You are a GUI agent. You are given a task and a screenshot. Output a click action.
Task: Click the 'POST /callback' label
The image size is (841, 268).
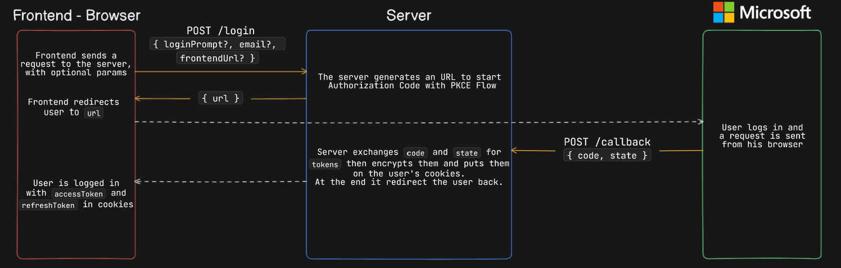click(x=607, y=142)
